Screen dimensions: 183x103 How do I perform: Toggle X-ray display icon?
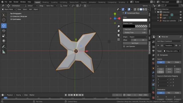135,9
